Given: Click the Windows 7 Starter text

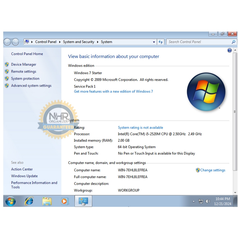Looking at the screenshot, I should [88, 73].
